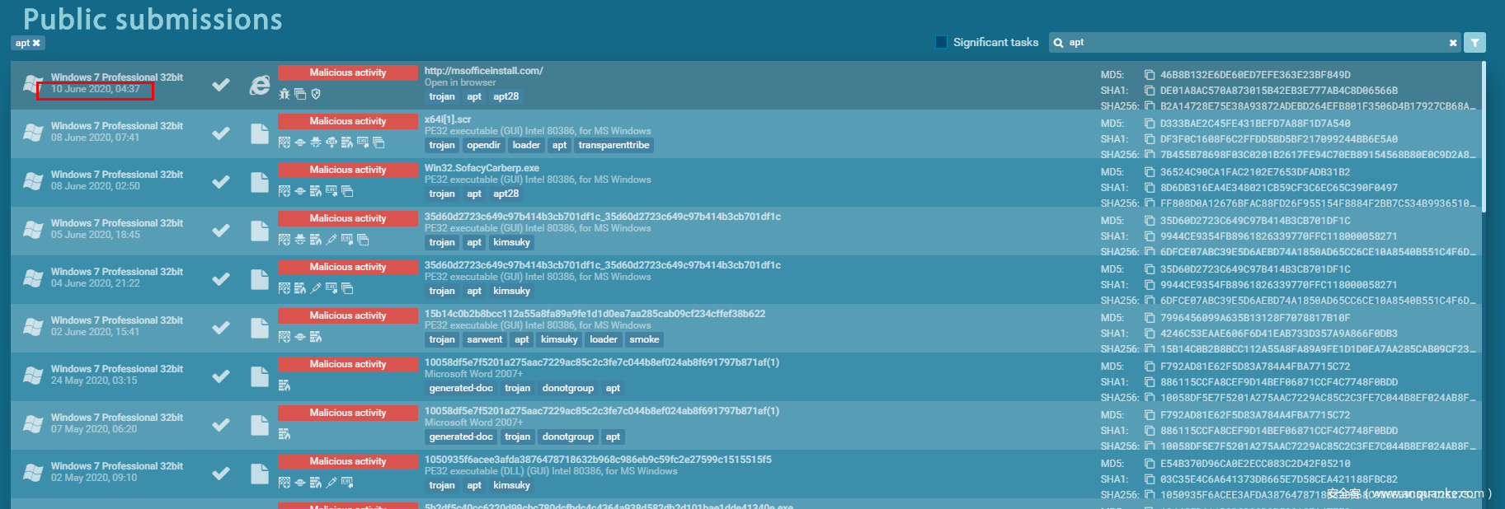Open the Win32.SofacyCarberp.exe submission
Viewport: 1505px width, 509px height.
pos(482,168)
